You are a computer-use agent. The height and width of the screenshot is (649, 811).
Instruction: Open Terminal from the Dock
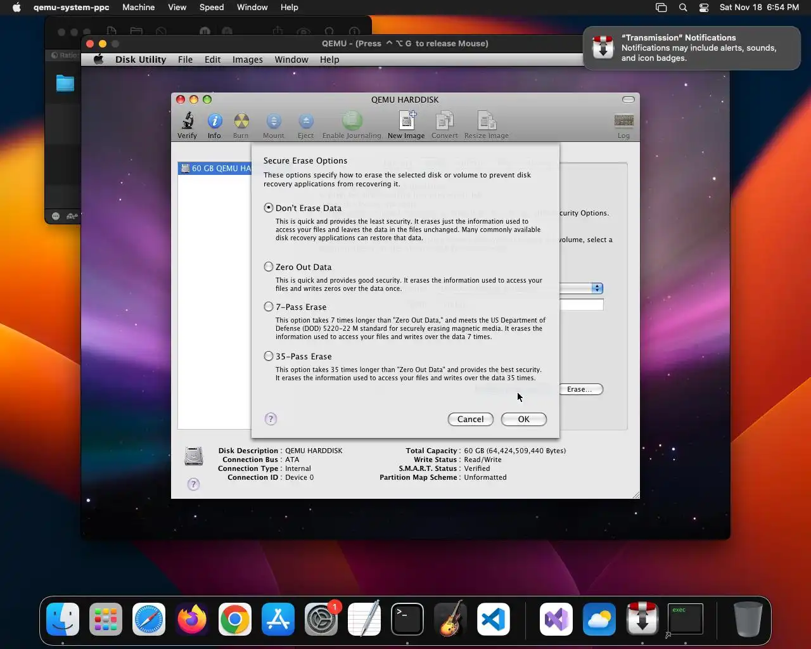pyautogui.click(x=407, y=619)
